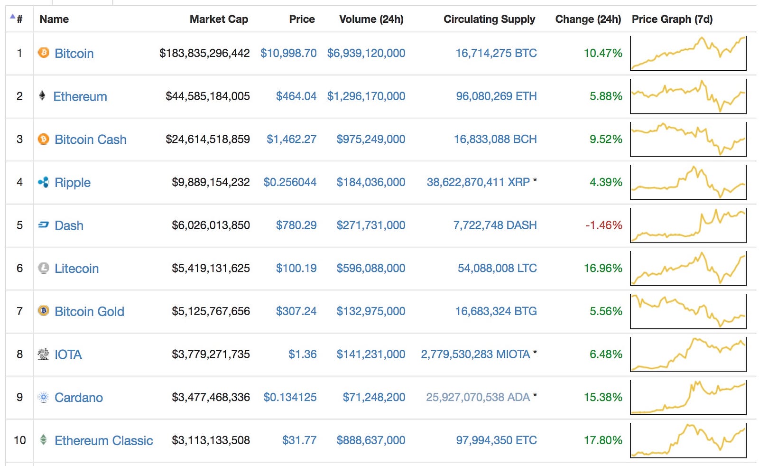This screenshot has width=759, height=466.
Task: Click Bitcoin Cash price $1,462.27
Action: [x=292, y=139]
